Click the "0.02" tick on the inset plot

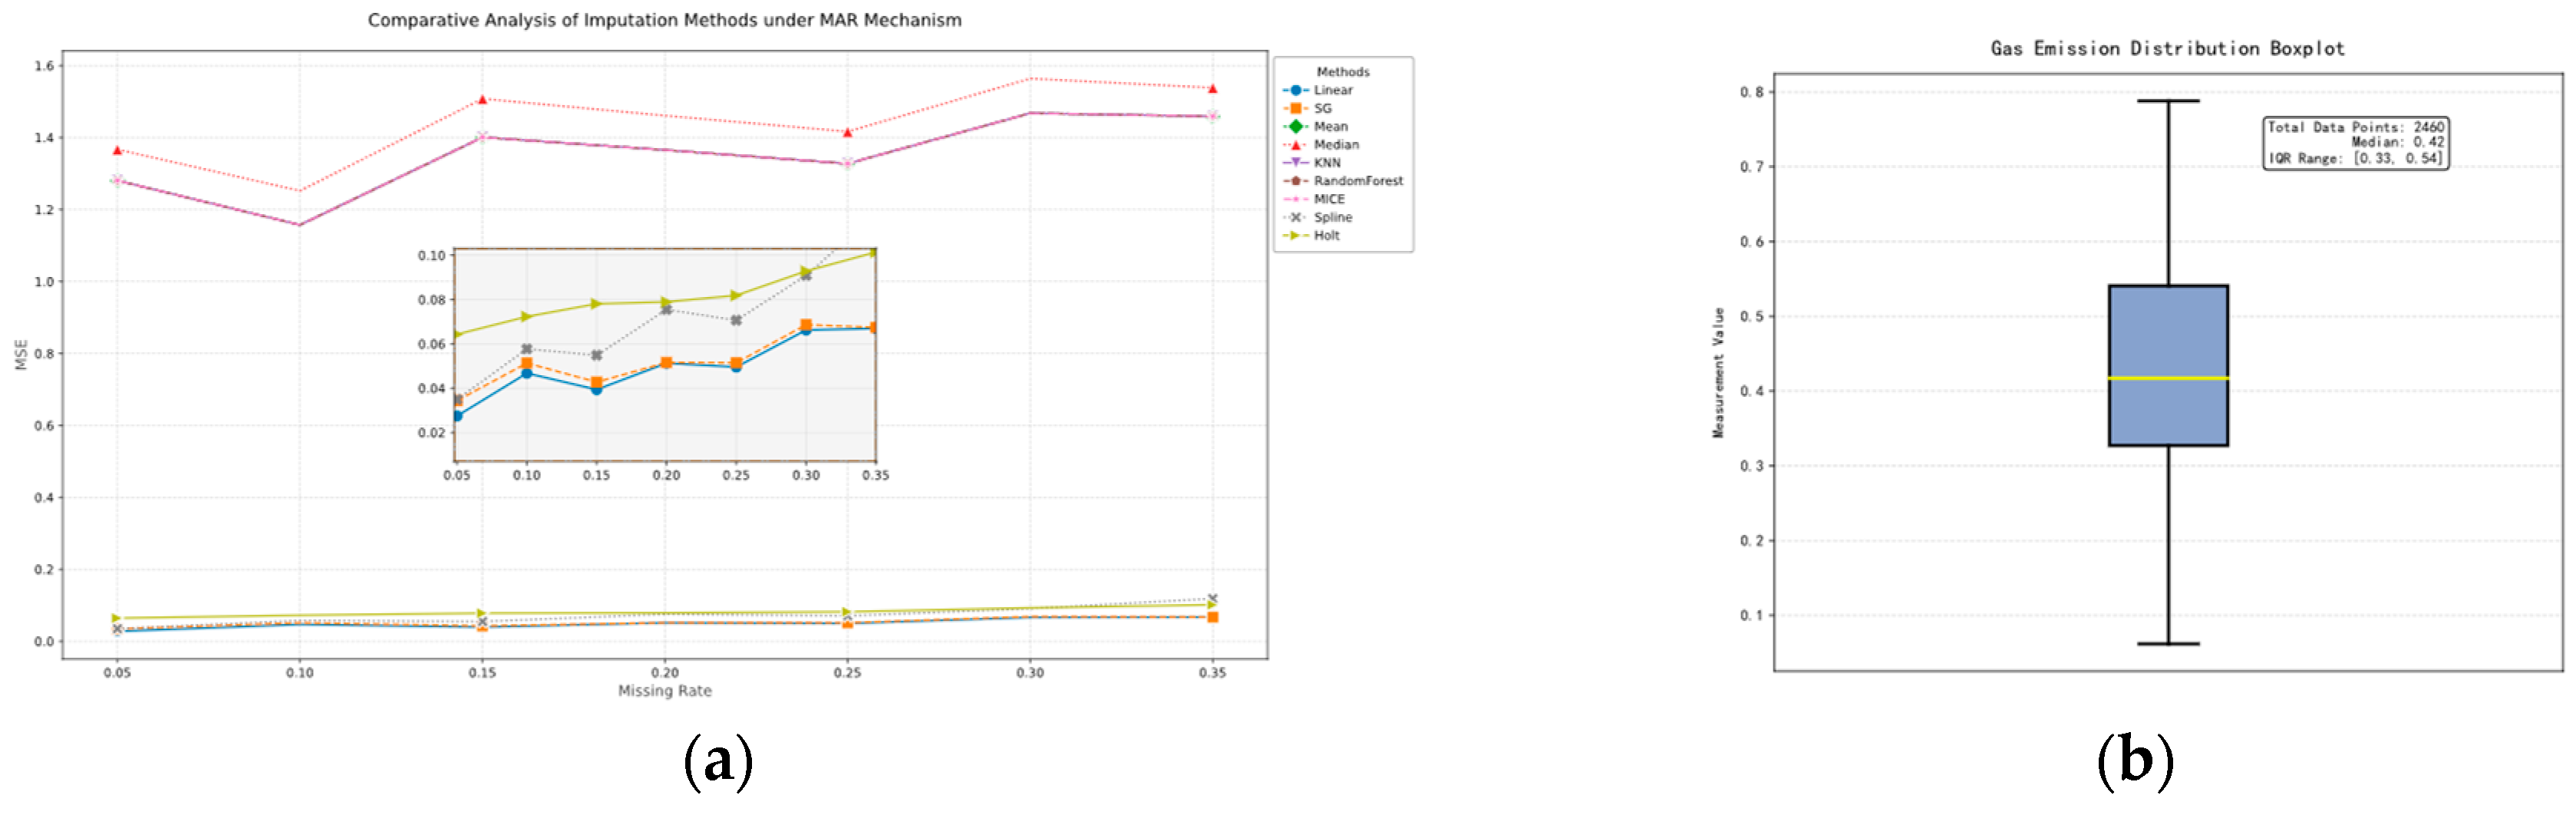tap(431, 432)
